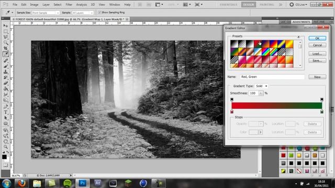This screenshot has height=188, width=335.
Task: Select the Magic Wand tool
Action: (6, 43)
